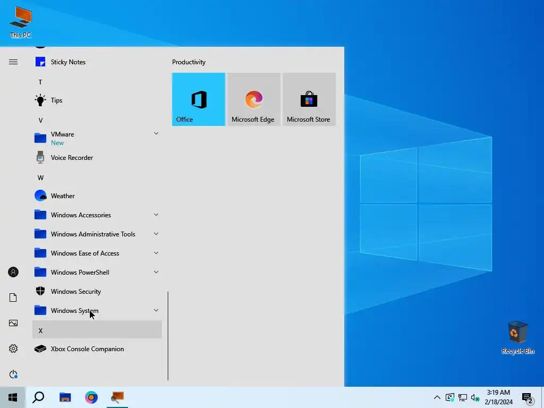The width and height of the screenshot is (544, 408).
Task: Expand Windows PowerShell chevron
Action: coord(156,272)
